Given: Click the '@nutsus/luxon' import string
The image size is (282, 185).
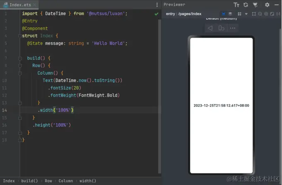Looking at the screenshot, I should click(106, 14).
